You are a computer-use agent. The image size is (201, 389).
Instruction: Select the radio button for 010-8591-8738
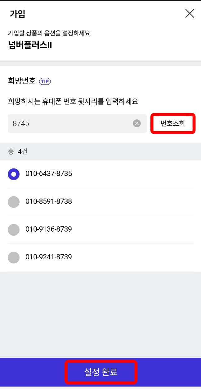click(14, 202)
